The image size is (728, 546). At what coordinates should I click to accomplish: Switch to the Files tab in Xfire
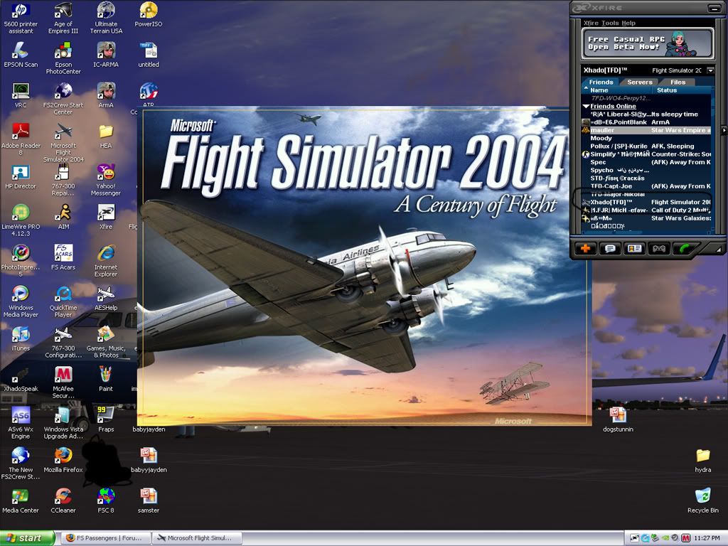tap(678, 82)
